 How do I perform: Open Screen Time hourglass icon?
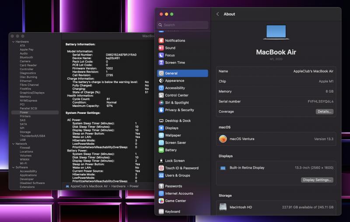click(x=161, y=63)
